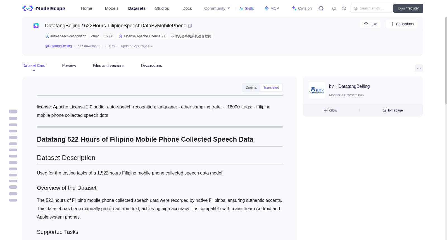
Task: Click the Datatang organization logo thumbnail
Action: [x=317, y=90]
